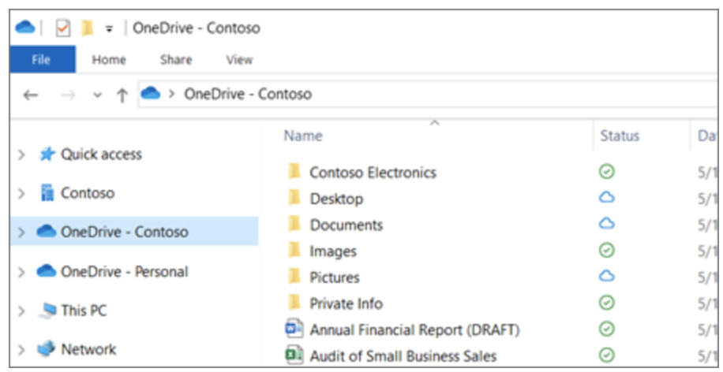Click the Contoso Electronics folder icon
The width and height of the screenshot is (723, 372).
coord(294,172)
